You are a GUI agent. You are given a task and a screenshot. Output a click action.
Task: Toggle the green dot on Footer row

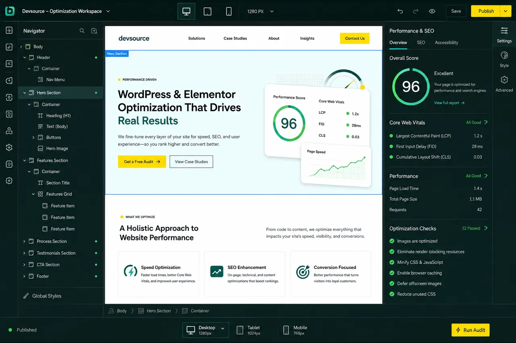(96, 276)
